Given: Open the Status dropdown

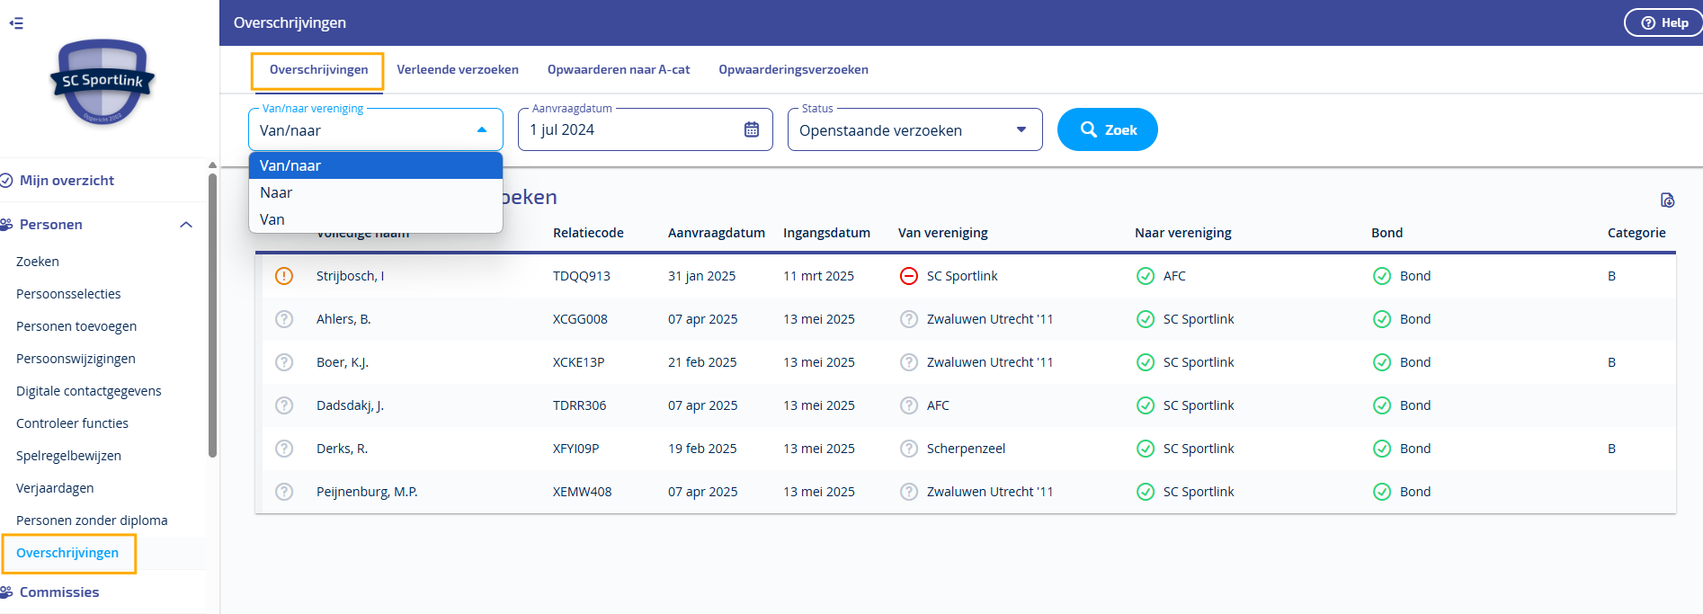Looking at the screenshot, I should tap(914, 129).
